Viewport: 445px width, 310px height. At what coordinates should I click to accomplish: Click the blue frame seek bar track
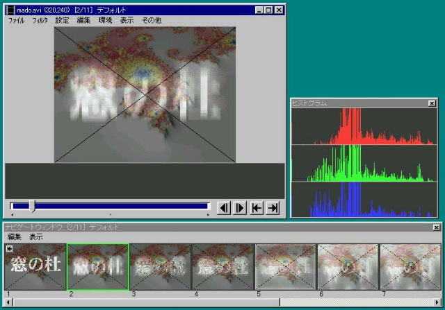(110, 206)
